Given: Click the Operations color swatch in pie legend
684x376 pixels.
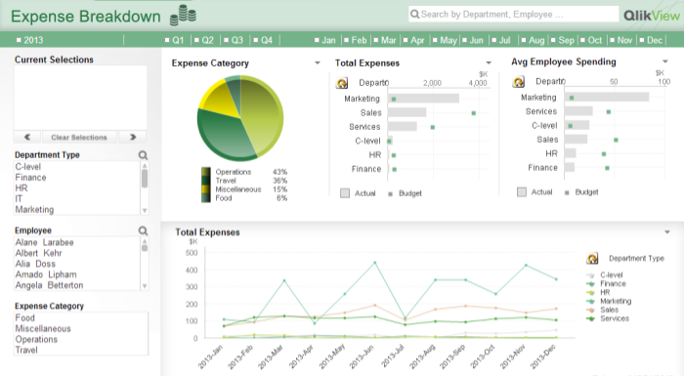Looking at the screenshot, I should (206, 172).
